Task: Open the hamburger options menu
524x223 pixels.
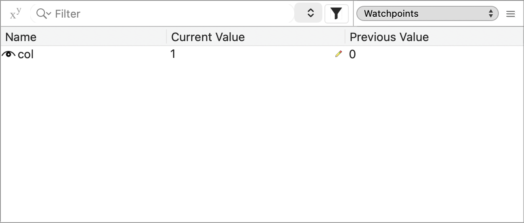Action: pyautogui.click(x=510, y=14)
